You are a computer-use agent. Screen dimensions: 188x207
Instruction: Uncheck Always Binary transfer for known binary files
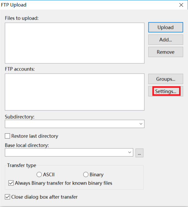pyautogui.click(x=11, y=183)
